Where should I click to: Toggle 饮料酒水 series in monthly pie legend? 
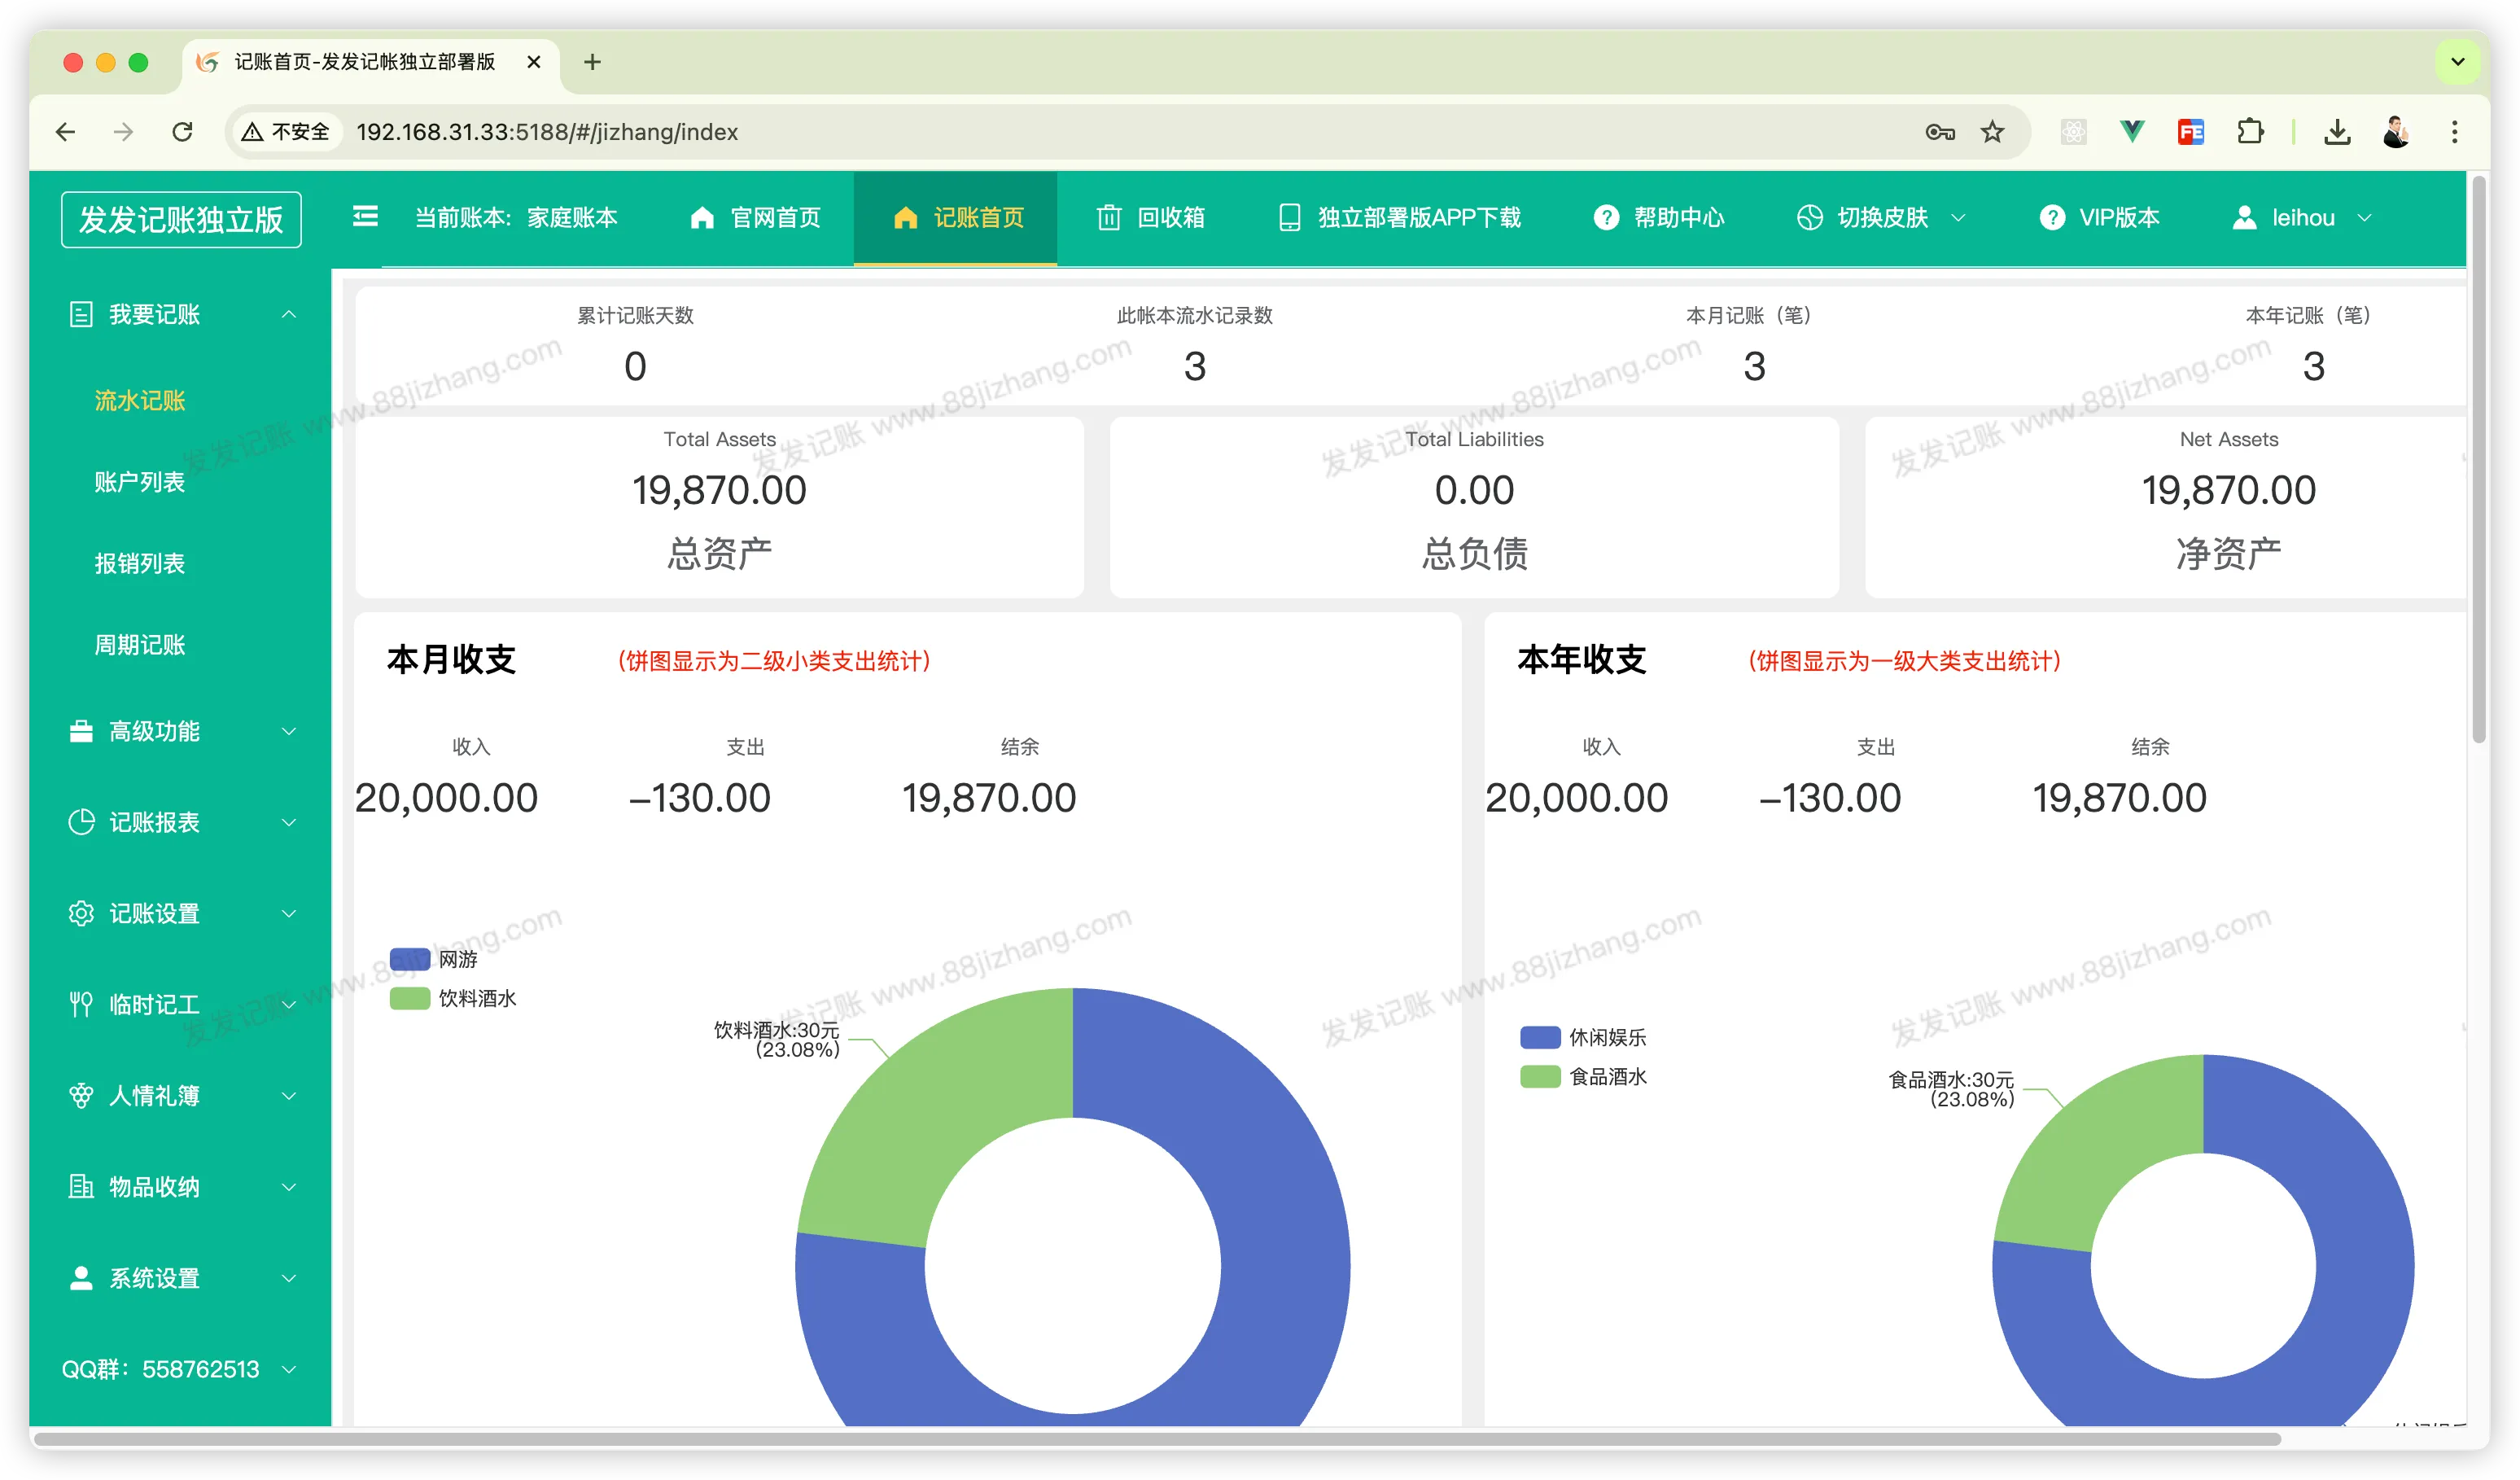pyautogui.click(x=453, y=998)
